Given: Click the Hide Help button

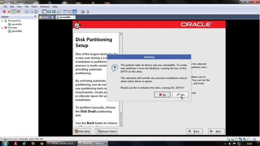Looking at the screenshot, I should (82, 131).
